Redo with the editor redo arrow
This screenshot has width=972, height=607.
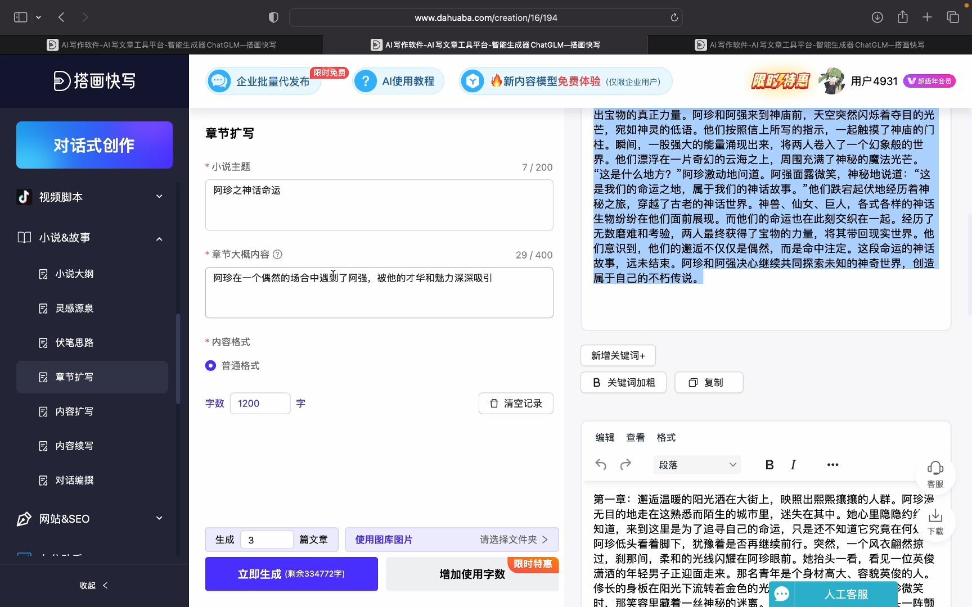625,465
